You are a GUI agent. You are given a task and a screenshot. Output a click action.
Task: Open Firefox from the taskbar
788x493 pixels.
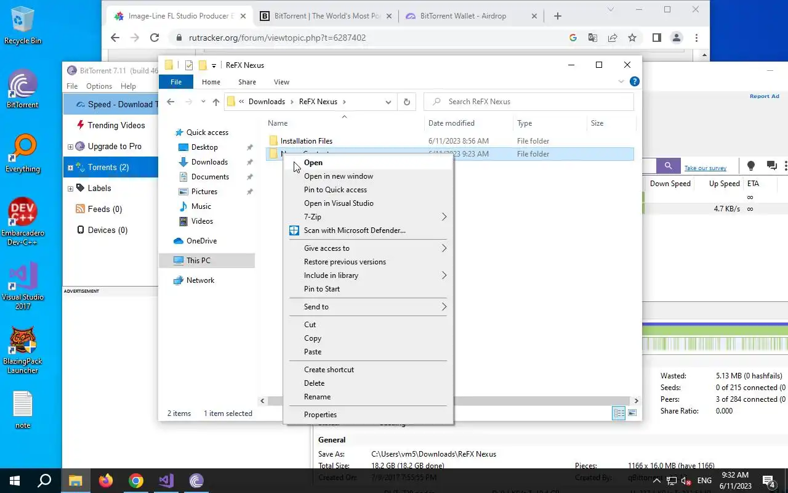click(x=106, y=481)
